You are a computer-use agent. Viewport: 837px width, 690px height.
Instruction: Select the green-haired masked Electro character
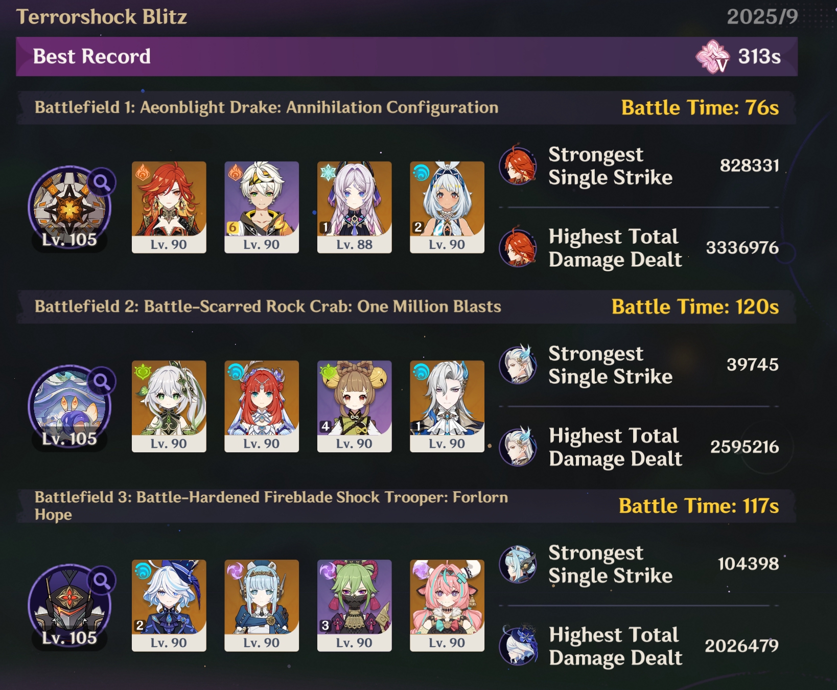(x=354, y=605)
